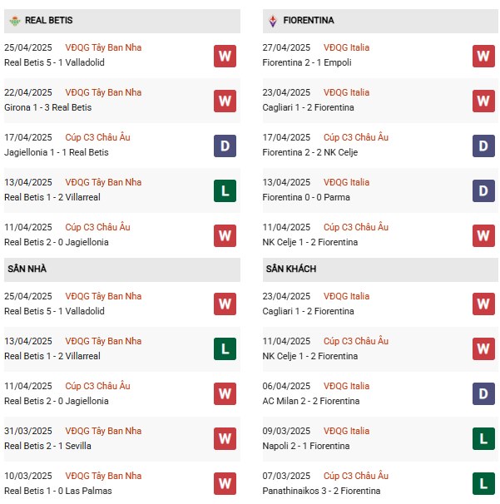Click the Girona 1 - 3 Real Betis result
Image resolution: width=500 pixels, height=504 pixels.
coord(48,107)
